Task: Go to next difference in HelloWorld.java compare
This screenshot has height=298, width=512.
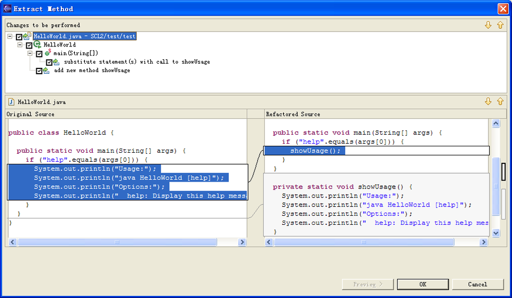Action: tap(488, 101)
